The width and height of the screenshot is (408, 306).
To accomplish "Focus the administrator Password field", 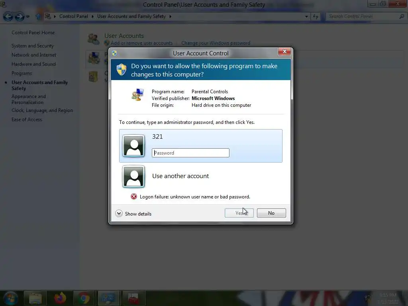I will [x=190, y=153].
